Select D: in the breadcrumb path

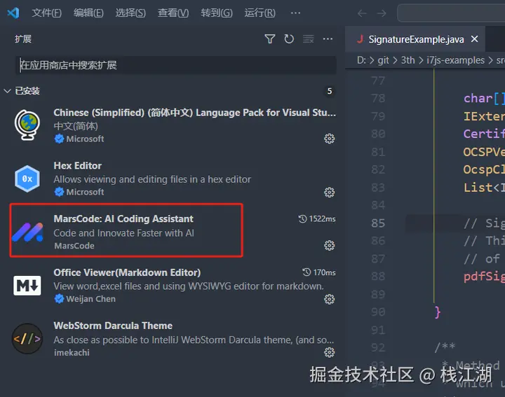[361, 60]
